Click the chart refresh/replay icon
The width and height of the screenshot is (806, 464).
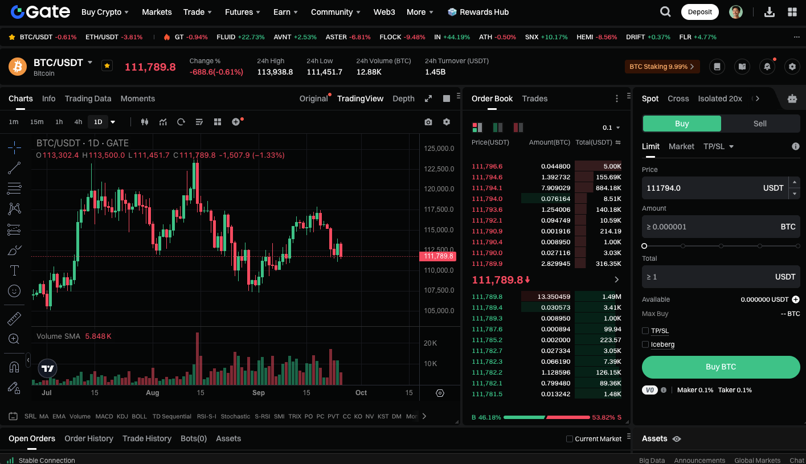point(181,122)
